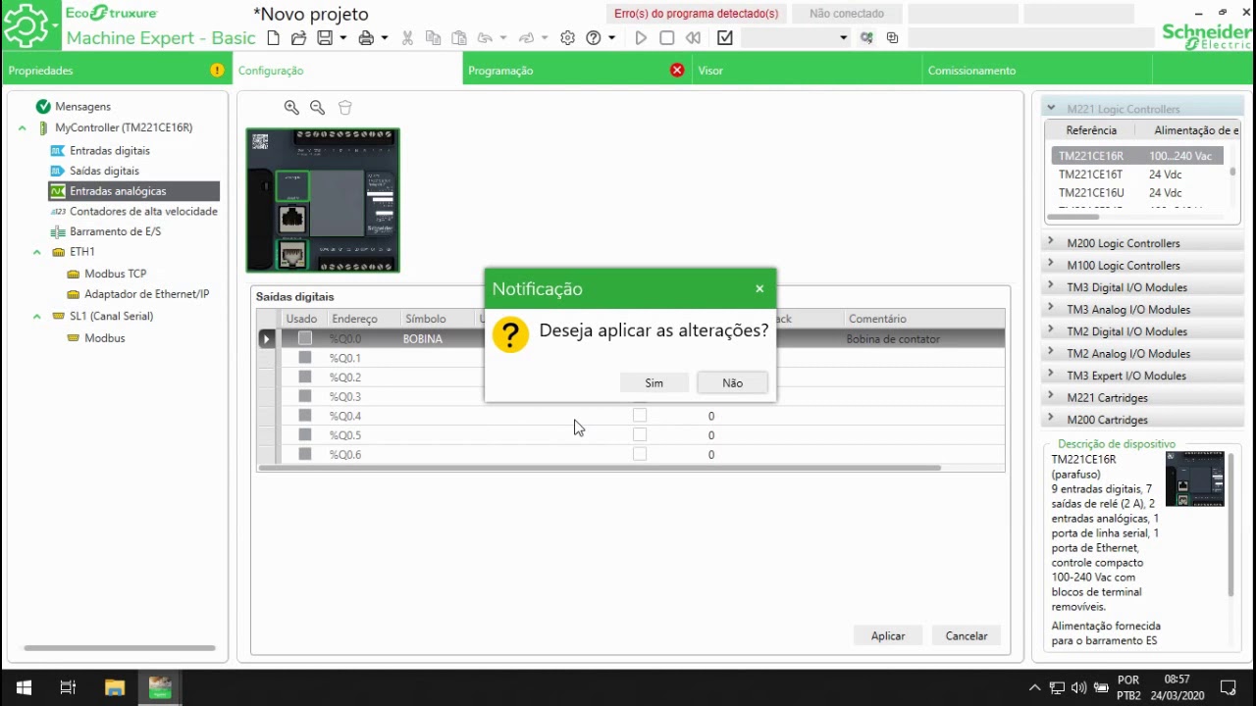Toggle Usado checkbox for %Q0.5
1256x706 pixels.
[305, 434]
